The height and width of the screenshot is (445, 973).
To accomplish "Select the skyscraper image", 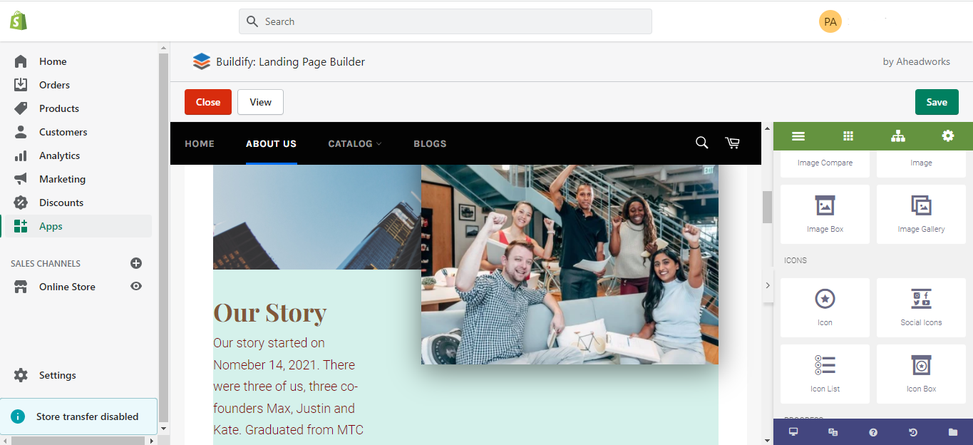I will click(x=317, y=217).
